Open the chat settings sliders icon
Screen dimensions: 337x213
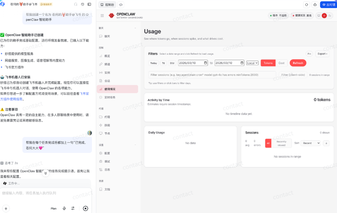[73, 208]
